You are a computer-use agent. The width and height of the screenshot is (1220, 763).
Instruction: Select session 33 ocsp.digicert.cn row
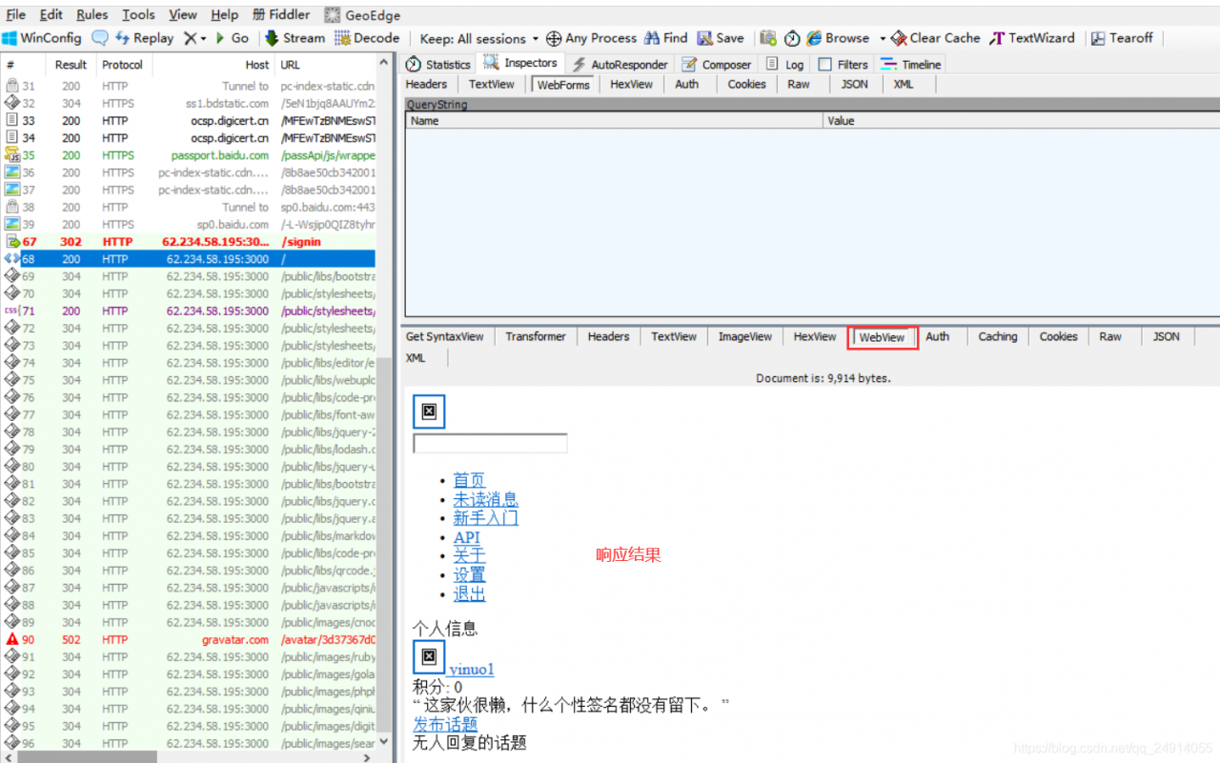point(189,121)
